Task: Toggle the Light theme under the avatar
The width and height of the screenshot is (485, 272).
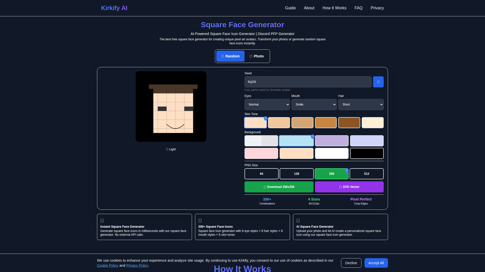Action: 171,149
